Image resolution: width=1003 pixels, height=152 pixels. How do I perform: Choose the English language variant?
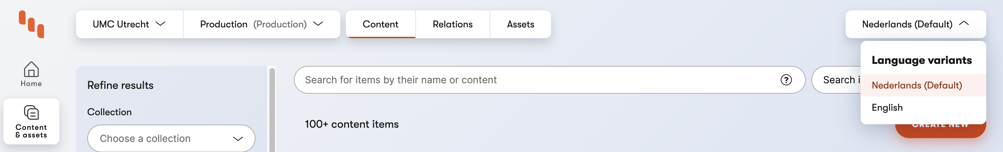[887, 108]
